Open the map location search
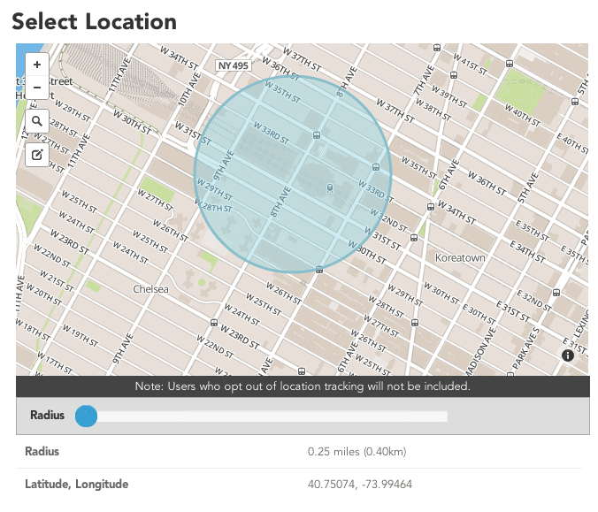Viewport: 598px width, 512px height. (x=37, y=120)
